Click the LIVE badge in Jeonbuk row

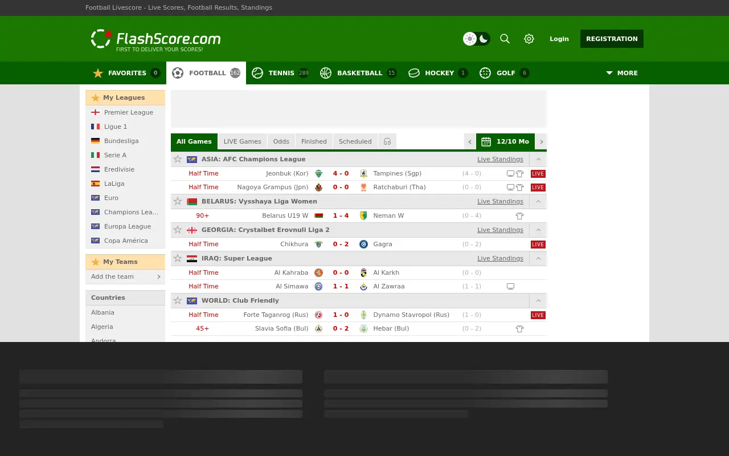click(538, 173)
